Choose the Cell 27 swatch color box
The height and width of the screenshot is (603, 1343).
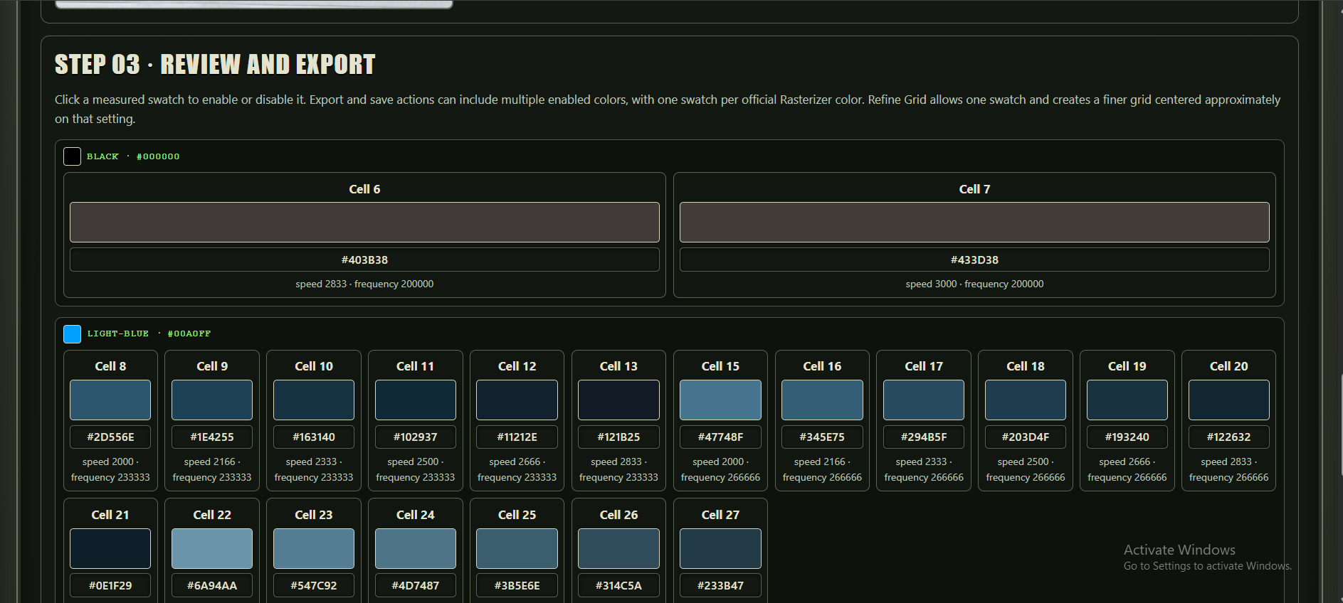pos(720,548)
